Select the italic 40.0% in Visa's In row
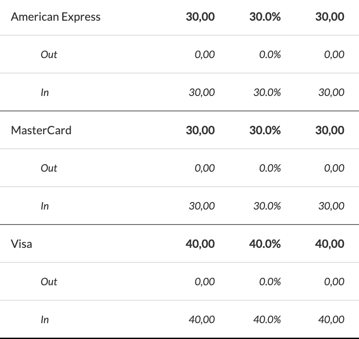359x339 pixels. (x=267, y=320)
